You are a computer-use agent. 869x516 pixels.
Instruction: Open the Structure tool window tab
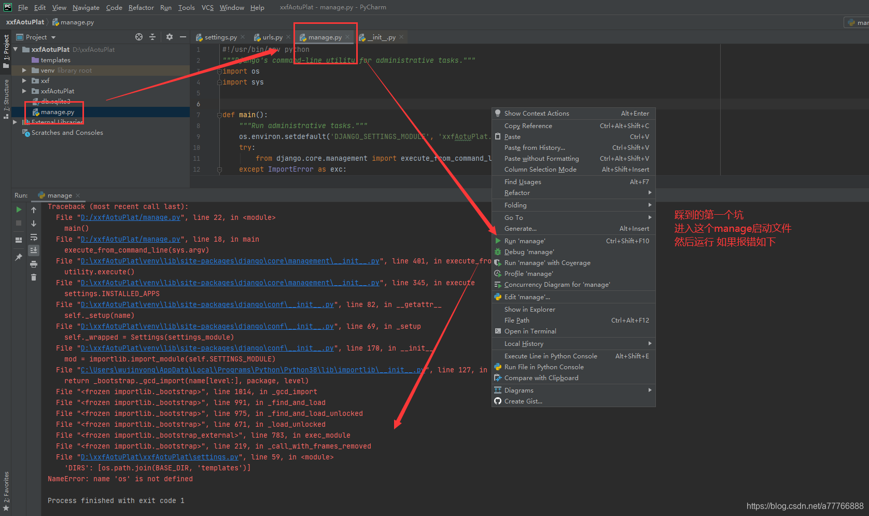coord(6,99)
